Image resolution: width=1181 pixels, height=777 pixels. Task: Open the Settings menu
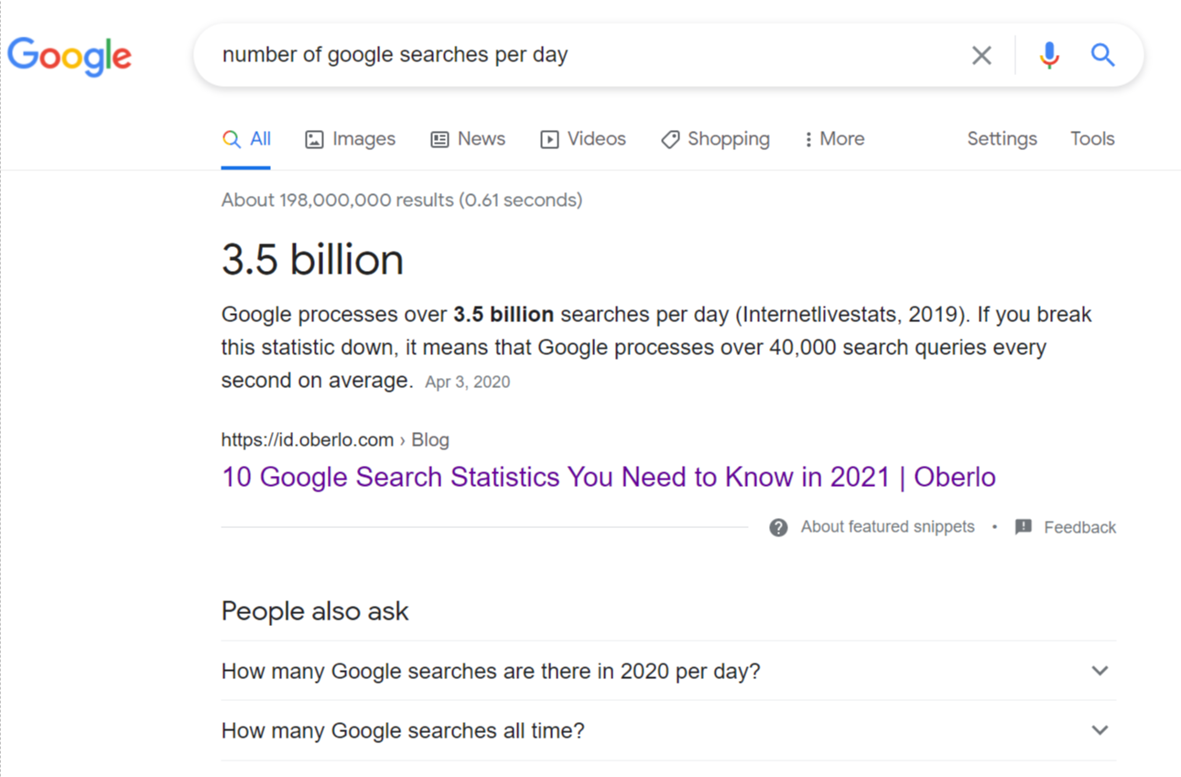click(1002, 139)
